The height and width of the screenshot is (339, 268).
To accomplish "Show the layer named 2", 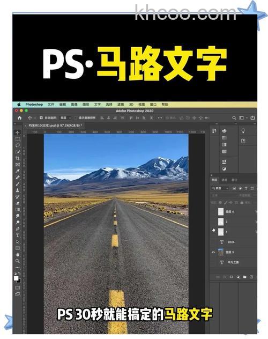I will coord(213,222).
